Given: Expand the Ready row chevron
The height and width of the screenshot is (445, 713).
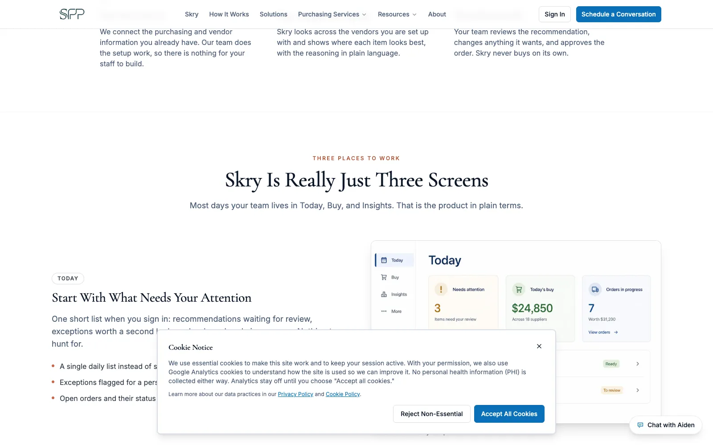Looking at the screenshot, I should click(x=638, y=364).
